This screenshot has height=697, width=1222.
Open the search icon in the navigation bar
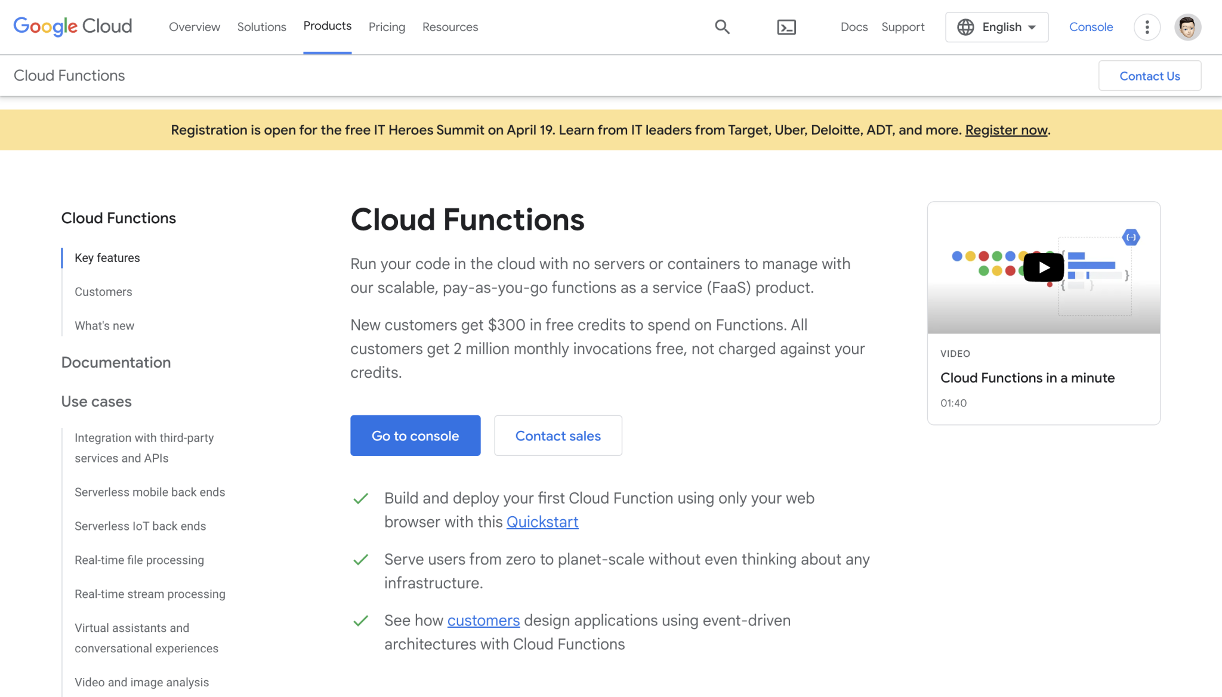[721, 27]
